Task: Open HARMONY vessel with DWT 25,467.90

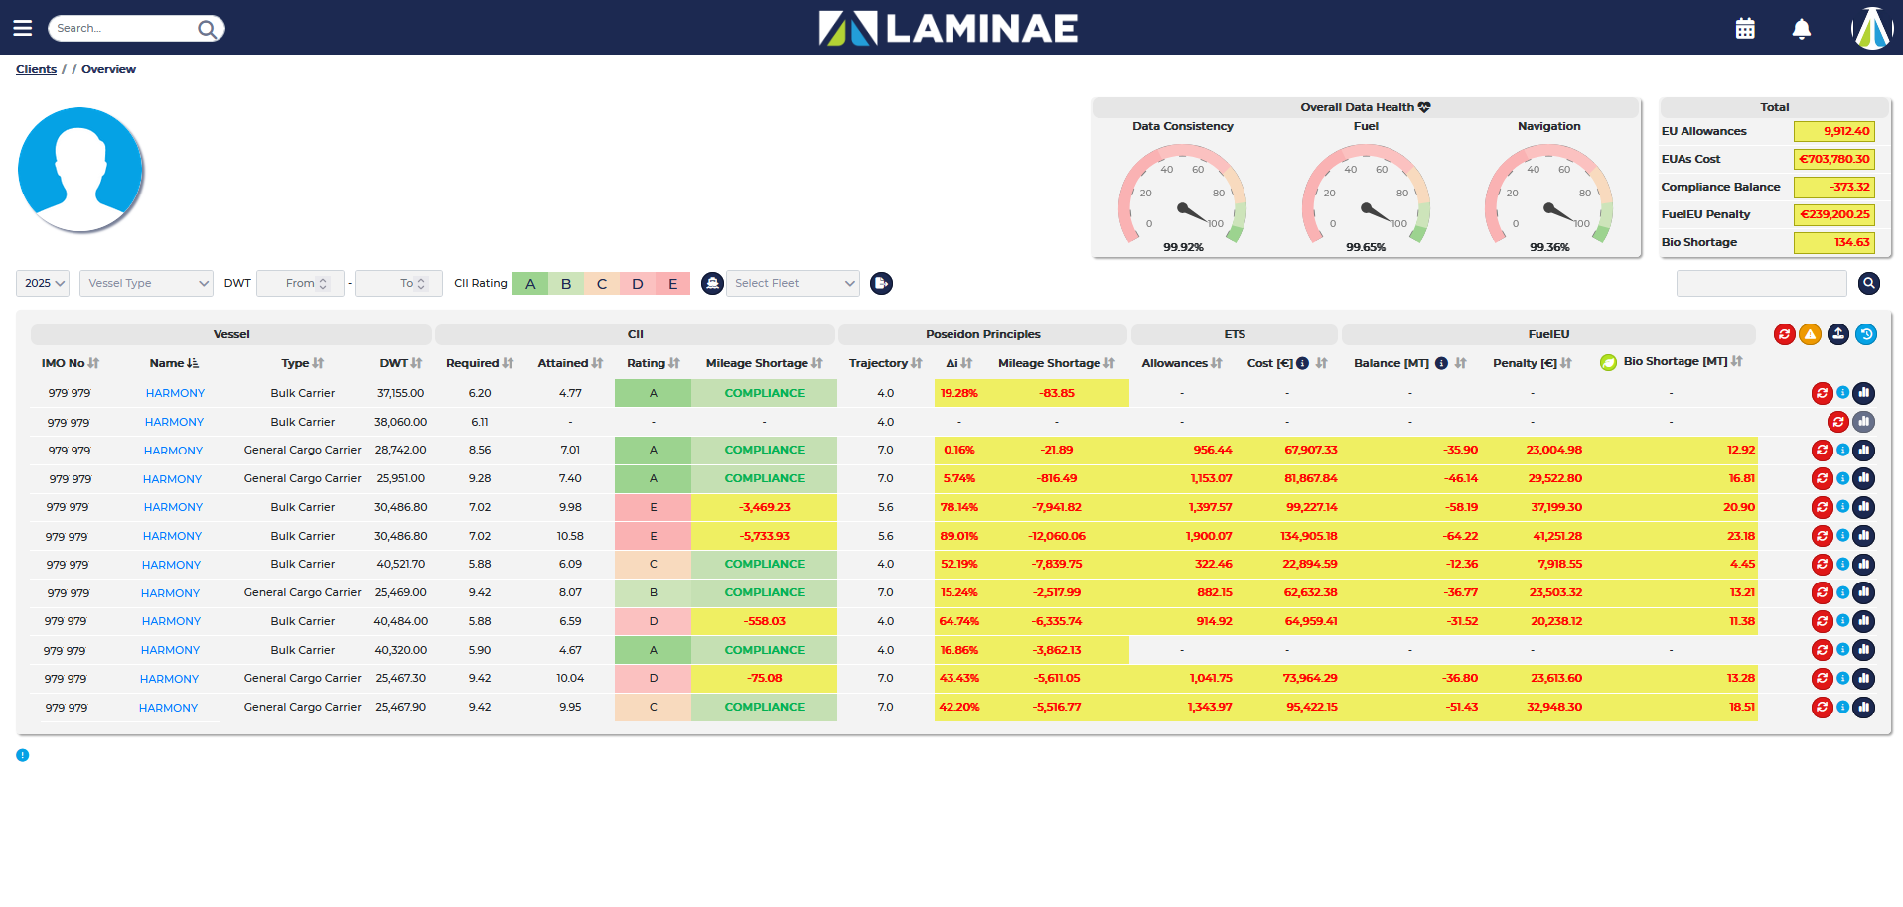Action: [x=168, y=708]
